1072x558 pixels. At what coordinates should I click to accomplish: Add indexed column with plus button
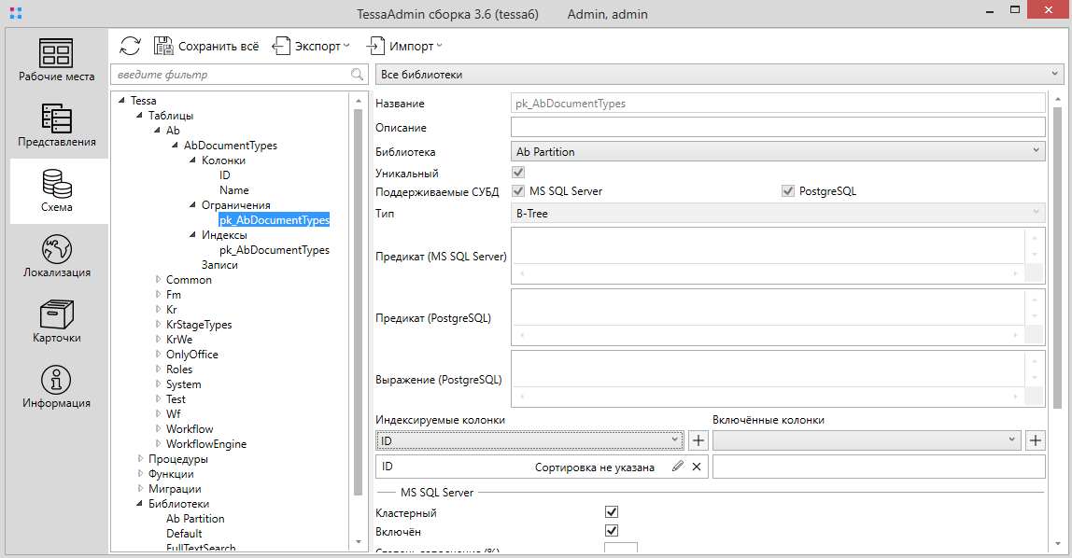coord(698,440)
